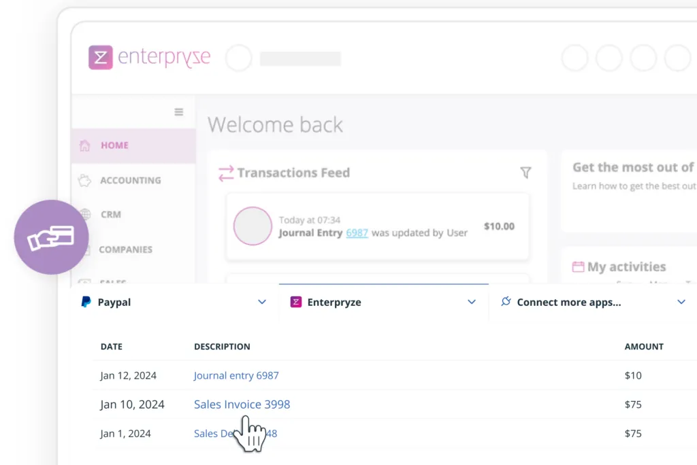The height and width of the screenshot is (465, 697).
Task: Click the user avatar circle in transaction card
Action: pos(253,226)
